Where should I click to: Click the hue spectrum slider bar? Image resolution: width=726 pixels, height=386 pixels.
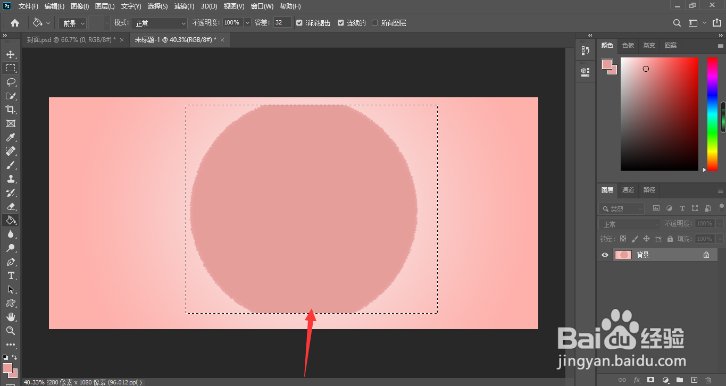(712, 114)
